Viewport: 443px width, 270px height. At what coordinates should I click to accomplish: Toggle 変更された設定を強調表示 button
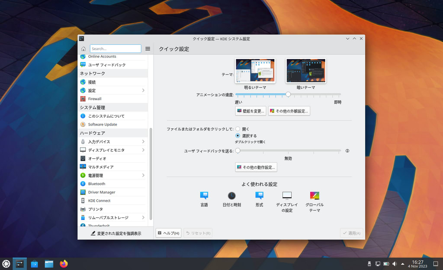tap(116, 233)
